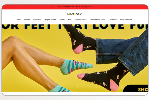150x100 pixels.
Task: Browse Compression Socks
Action: tap(97, 19)
